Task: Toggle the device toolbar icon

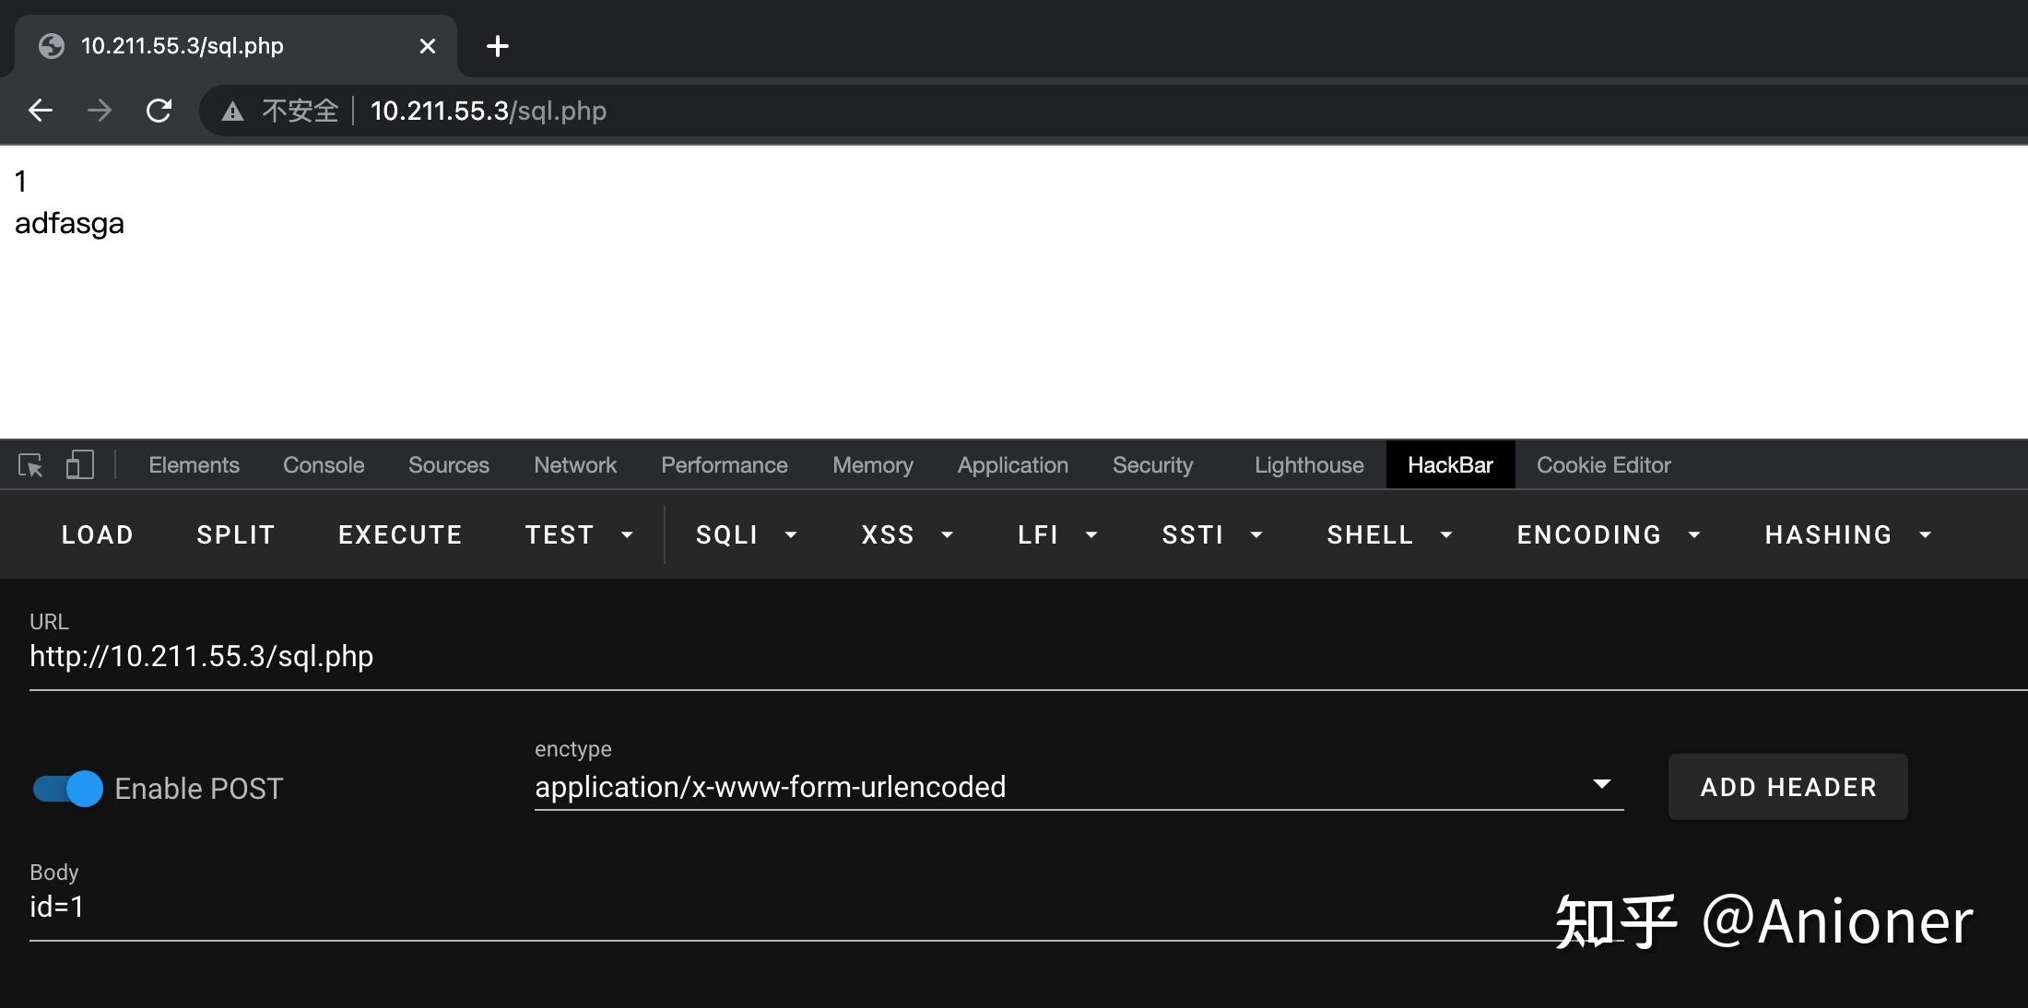Action: click(x=80, y=464)
